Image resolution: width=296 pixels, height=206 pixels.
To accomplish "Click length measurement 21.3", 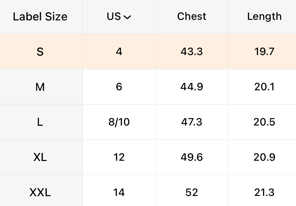I will (x=264, y=192).
